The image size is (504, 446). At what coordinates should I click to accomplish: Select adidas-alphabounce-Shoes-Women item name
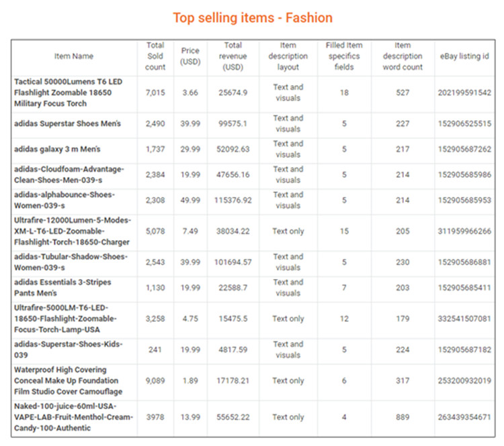point(65,201)
